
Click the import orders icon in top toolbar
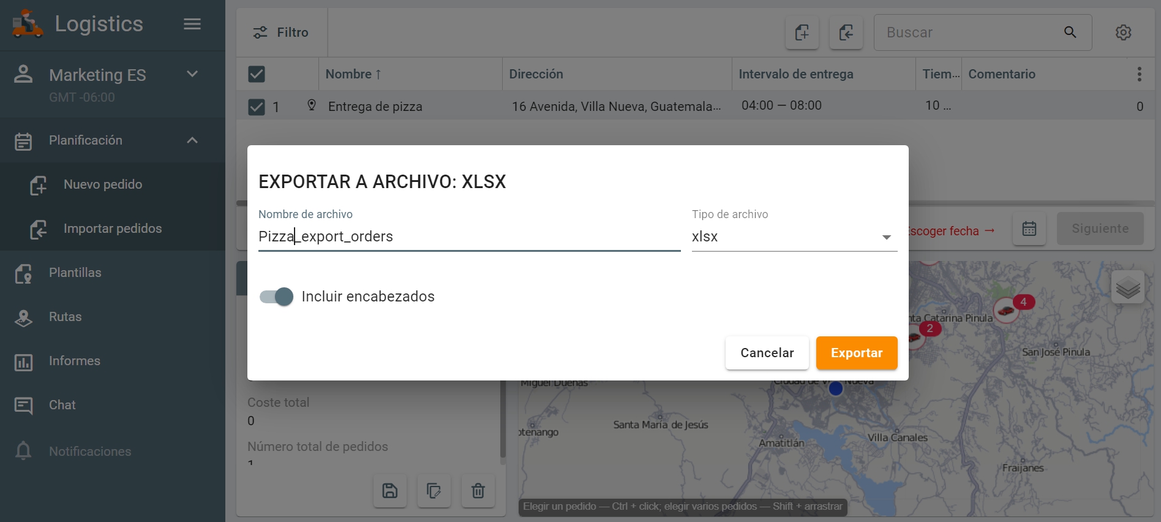pos(846,32)
